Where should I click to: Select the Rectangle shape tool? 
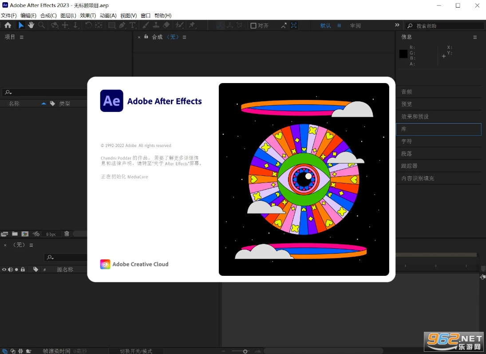[x=111, y=25]
